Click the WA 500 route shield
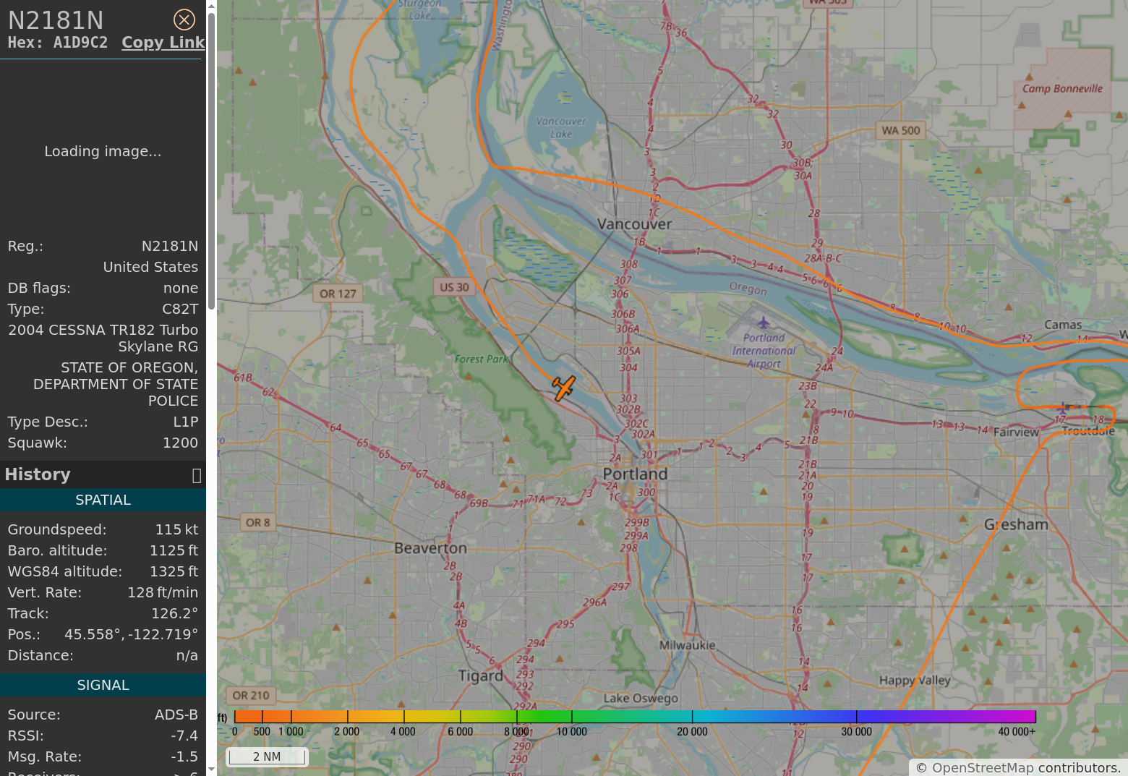 pyautogui.click(x=900, y=131)
